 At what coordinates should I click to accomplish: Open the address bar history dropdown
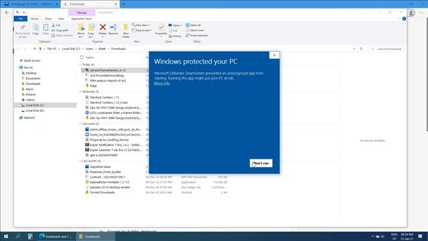[354, 49]
